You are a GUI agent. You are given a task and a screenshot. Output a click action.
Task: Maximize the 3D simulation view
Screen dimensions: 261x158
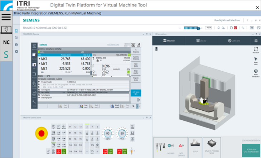point(256,50)
